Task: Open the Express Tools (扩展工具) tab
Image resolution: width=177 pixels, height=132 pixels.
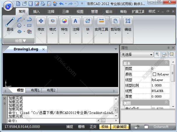Action: pos(138,12)
